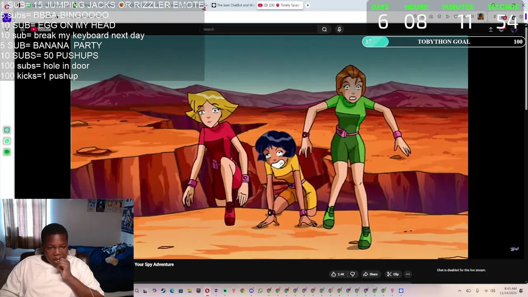Start voice search with the microphone icon

339,29
